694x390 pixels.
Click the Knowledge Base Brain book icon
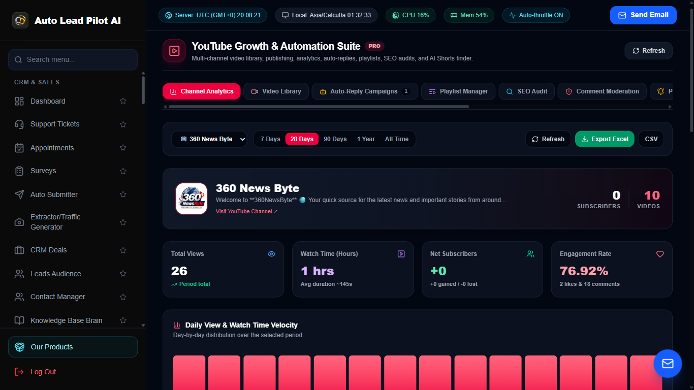[19, 320]
